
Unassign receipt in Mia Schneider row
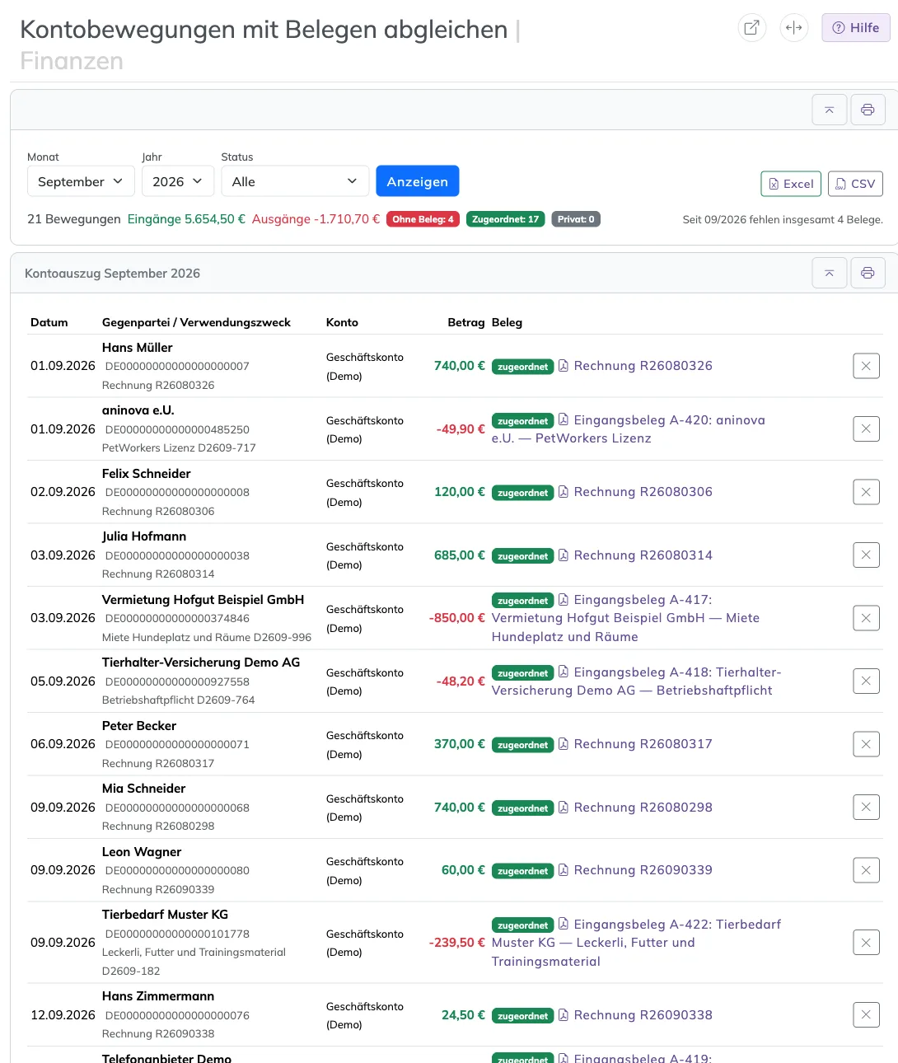[x=866, y=808]
